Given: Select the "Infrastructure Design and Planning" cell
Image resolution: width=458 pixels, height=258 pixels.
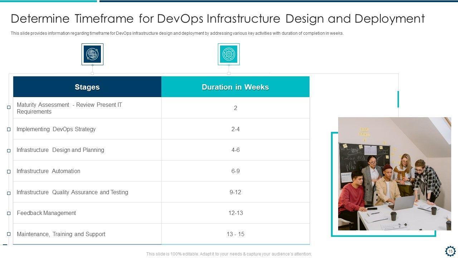Looking at the screenshot, I should [x=87, y=150].
